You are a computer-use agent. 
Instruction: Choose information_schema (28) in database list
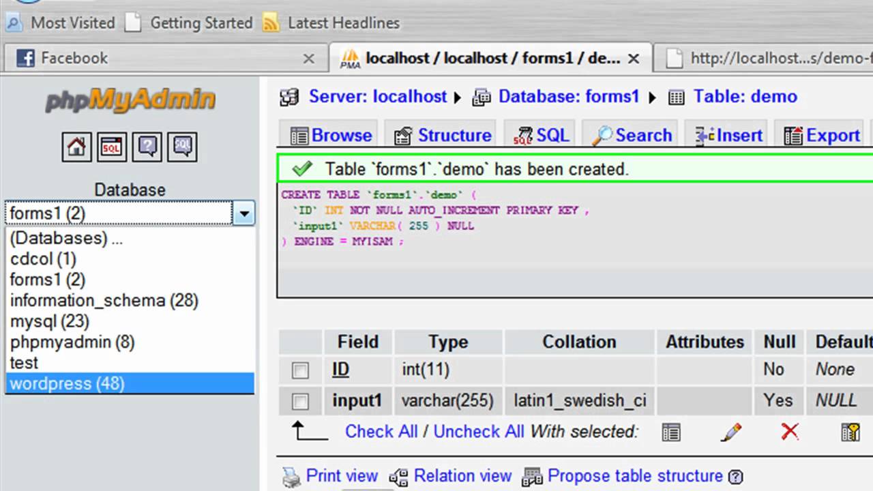(x=104, y=300)
